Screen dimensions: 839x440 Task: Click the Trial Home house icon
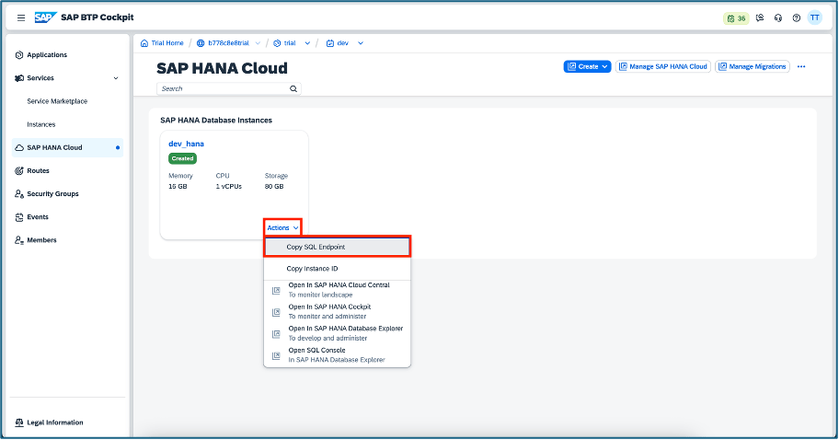click(x=144, y=43)
